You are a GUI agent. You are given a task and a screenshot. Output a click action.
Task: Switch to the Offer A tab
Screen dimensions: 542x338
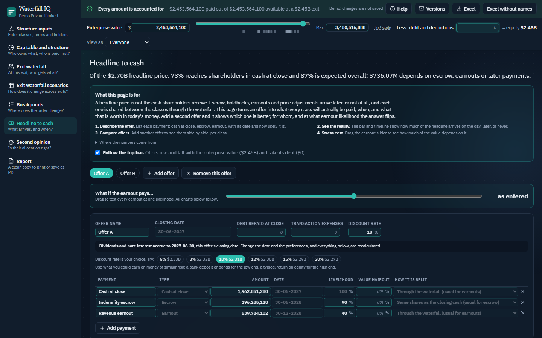click(101, 173)
